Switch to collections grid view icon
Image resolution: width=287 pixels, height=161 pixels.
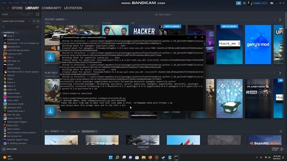point(38,14)
